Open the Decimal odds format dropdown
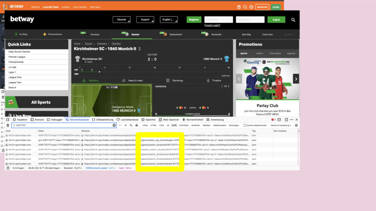The image size is (376, 211). pyautogui.click(x=122, y=20)
